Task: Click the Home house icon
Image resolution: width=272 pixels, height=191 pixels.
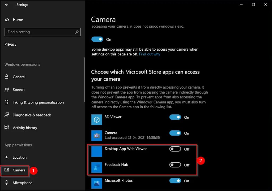Action: [x=7, y=20]
